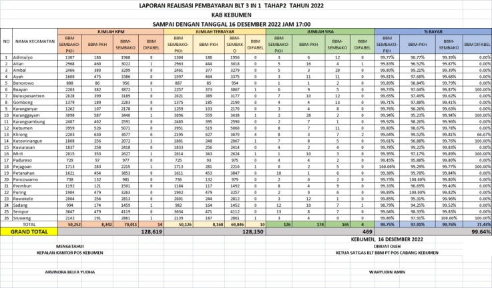Click Sempor row's 4119 BBM-Sembako value
Screen dimensions: 492x288
(126, 211)
